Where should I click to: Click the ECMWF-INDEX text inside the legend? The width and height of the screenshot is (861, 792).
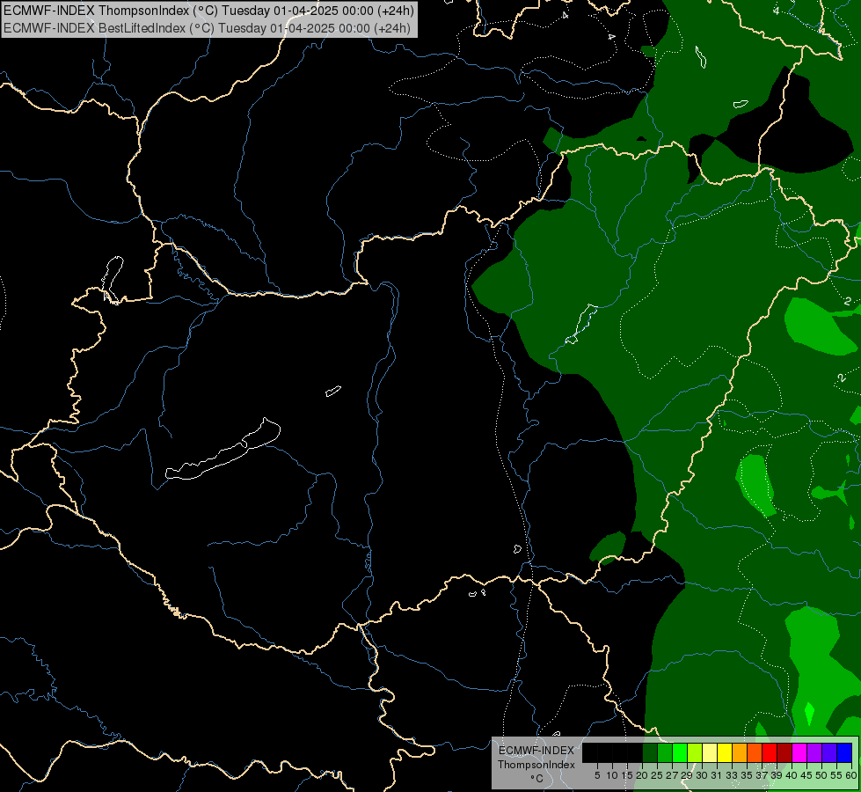536,751
